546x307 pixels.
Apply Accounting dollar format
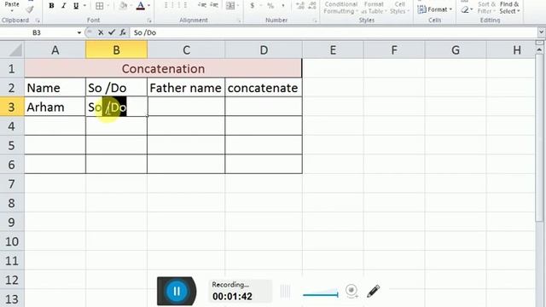click(253, 6)
